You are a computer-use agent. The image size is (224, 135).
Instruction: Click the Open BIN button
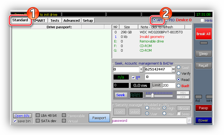point(22,116)
